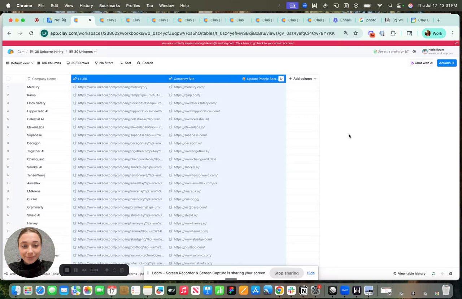Open Chat with AI
The height and width of the screenshot is (299, 462).
(x=422, y=63)
